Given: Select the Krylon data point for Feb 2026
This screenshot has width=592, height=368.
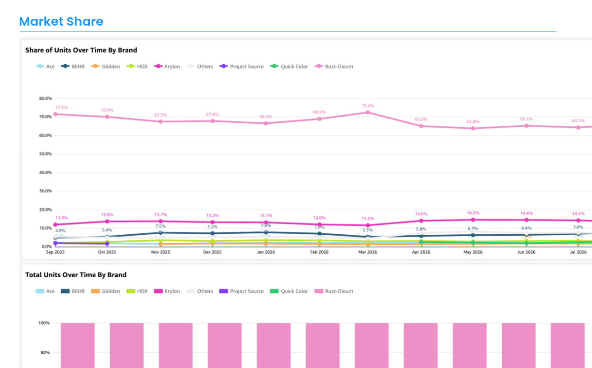Looking at the screenshot, I should coord(319,224).
